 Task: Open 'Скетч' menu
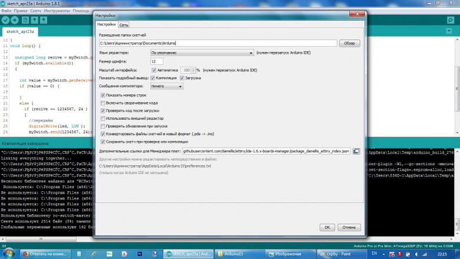coord(36,11)
